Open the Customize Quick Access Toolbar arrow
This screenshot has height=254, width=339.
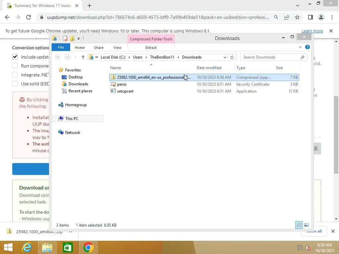point(78,39)
